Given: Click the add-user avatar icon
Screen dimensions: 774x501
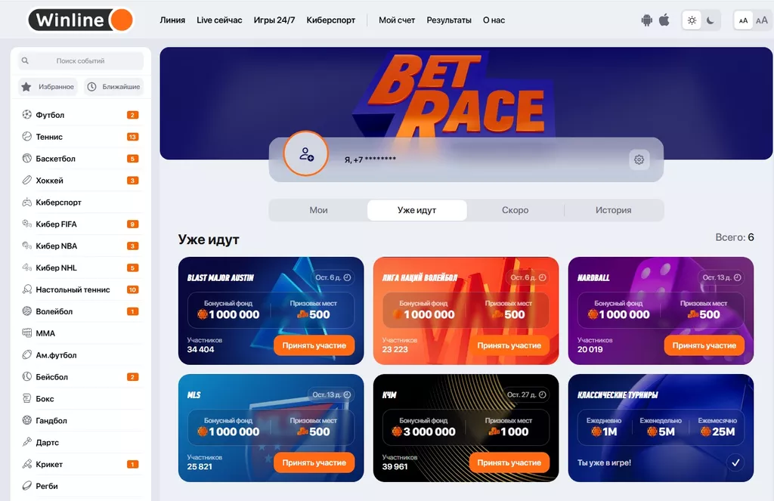Looking at the screenshot, I should click(306, 154).
